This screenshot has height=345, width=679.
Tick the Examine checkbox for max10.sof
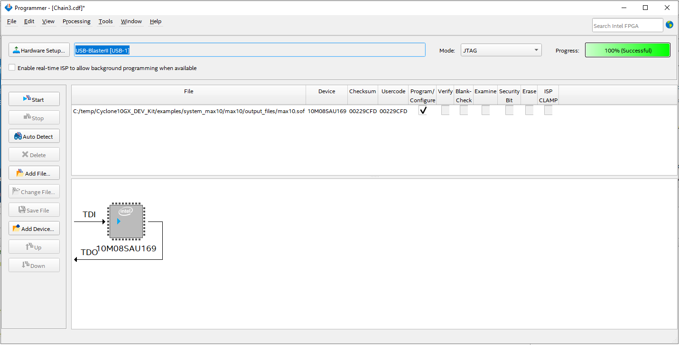(485, 111)
